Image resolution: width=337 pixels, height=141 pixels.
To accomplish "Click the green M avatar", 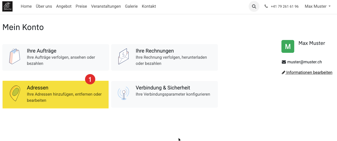I will 288,46.
